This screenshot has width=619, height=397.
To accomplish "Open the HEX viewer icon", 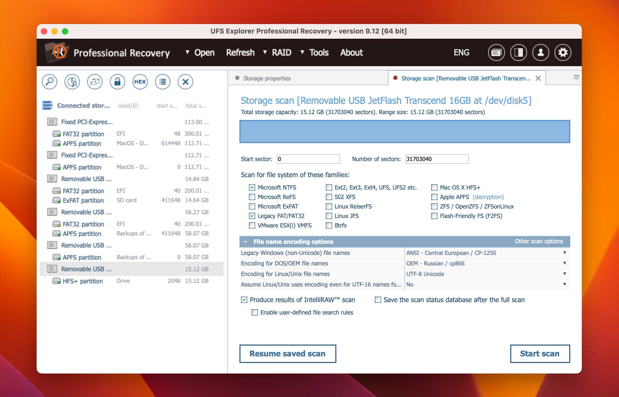I will pyautogui.click(x=140, y=82).
